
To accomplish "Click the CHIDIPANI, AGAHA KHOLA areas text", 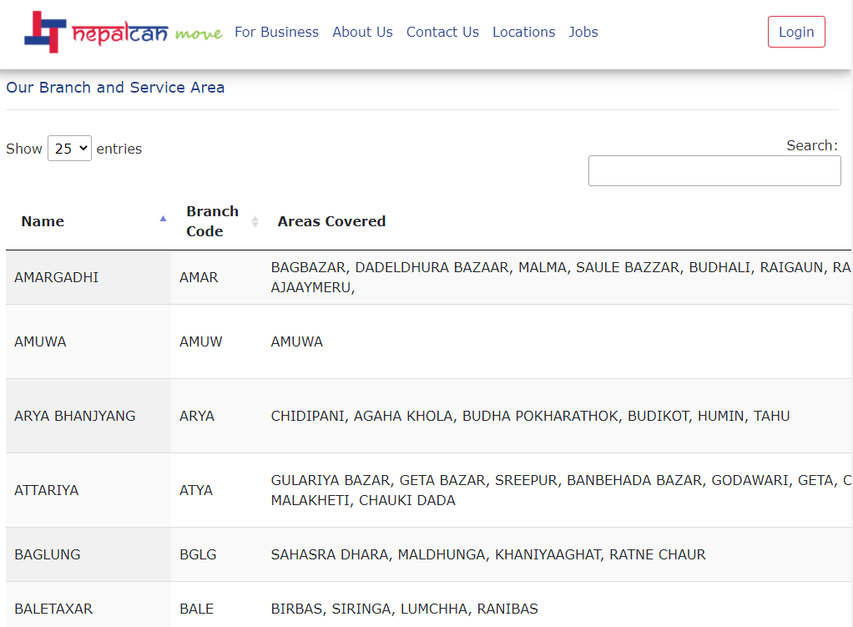I will [x=530, y=416].
